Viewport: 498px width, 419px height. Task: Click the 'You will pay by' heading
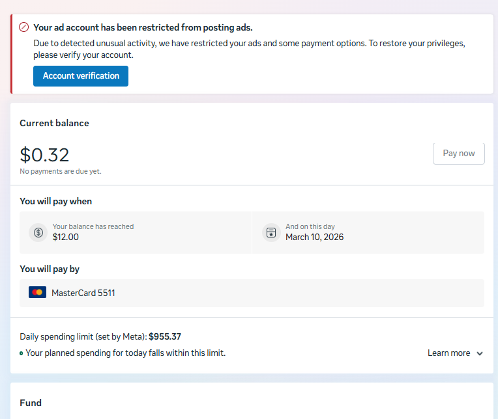point(50,269)
